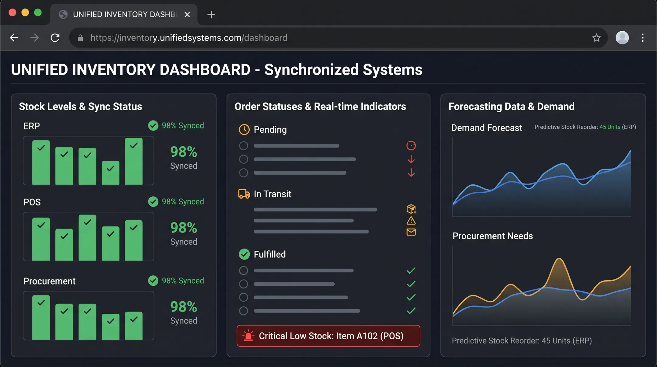
Task: Select the fourth Fulfilled order radio button
Action: [243, 311]
